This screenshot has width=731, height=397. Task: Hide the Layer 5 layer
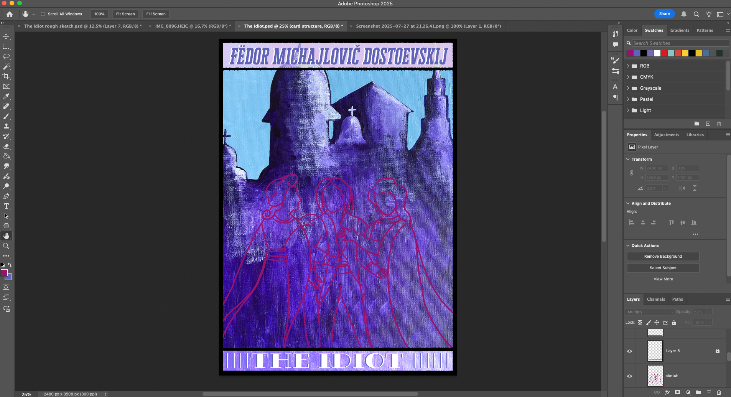tap(629, 351)
